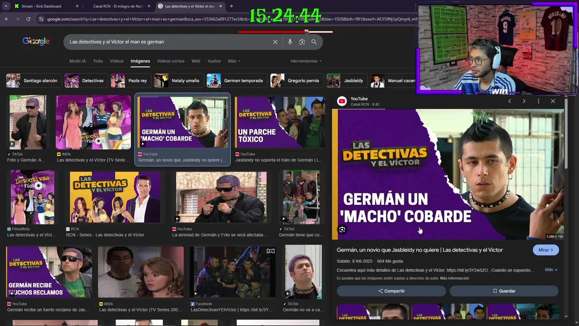The width and height of the screenshot is (579, 326).
Task: Switch to Todo results tab
Action: (x=98, y=61)
